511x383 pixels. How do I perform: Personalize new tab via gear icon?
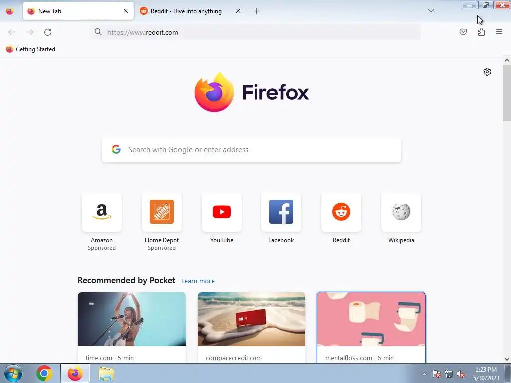point(487,72)
